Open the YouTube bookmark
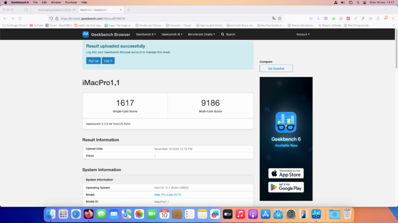 36,25
